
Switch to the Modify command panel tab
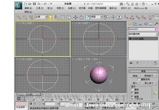click(135, 24)
